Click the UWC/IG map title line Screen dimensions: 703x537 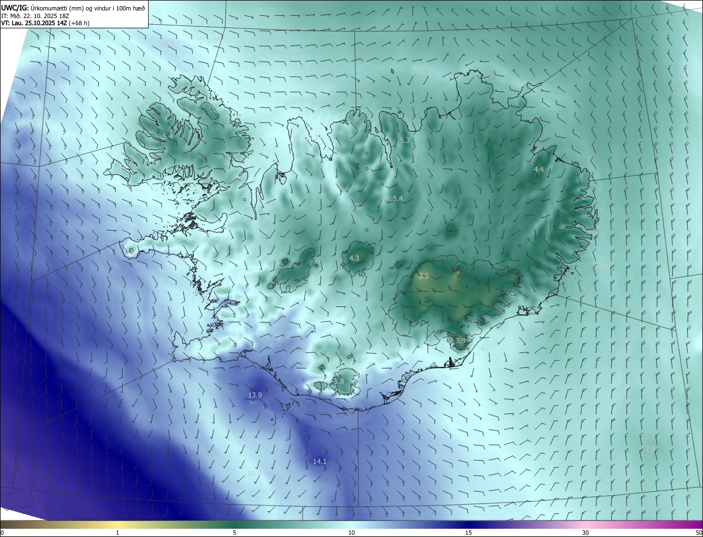click(x=74, y=8)
